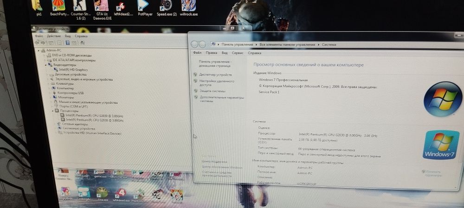The height and width of the screenshot is (208, 464).
Task: Click the Back arrow in Device Manager toolbar
Action: [37, 43]
